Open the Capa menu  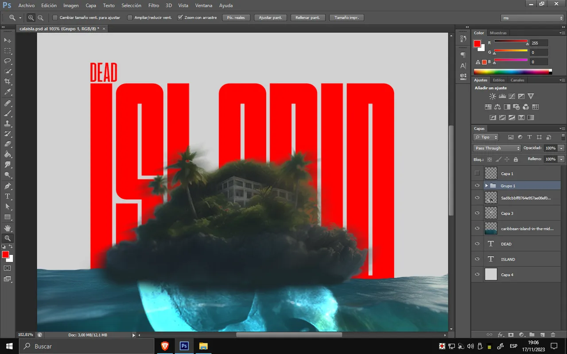(91, 5)
